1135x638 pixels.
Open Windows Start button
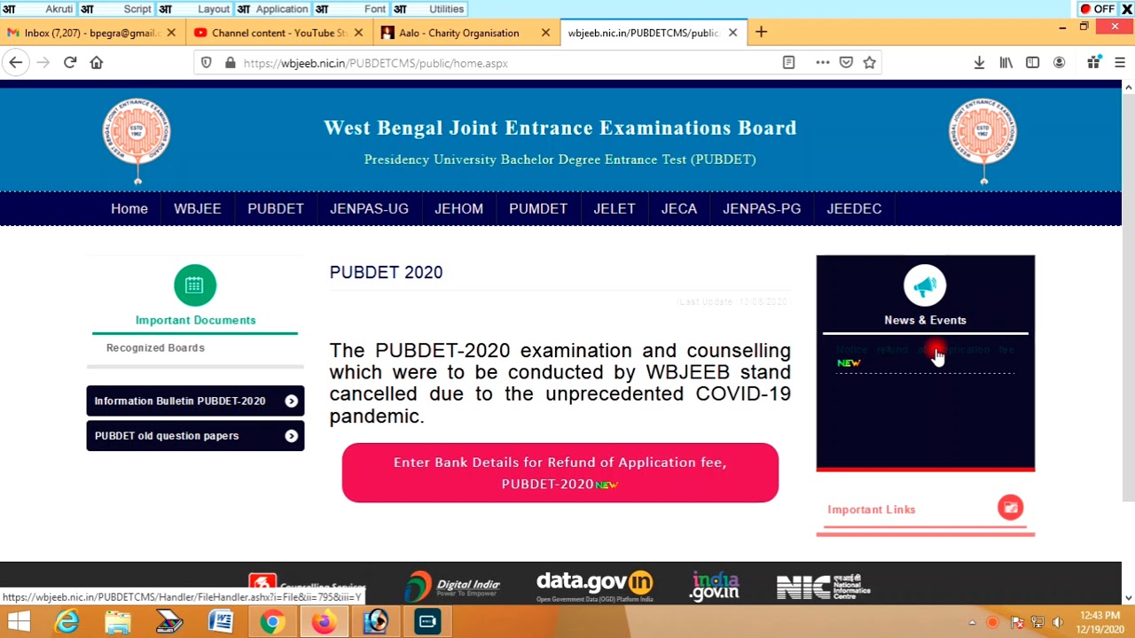(x=18, y=622)
